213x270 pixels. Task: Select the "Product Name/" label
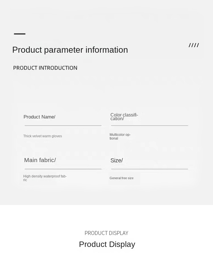39,117
